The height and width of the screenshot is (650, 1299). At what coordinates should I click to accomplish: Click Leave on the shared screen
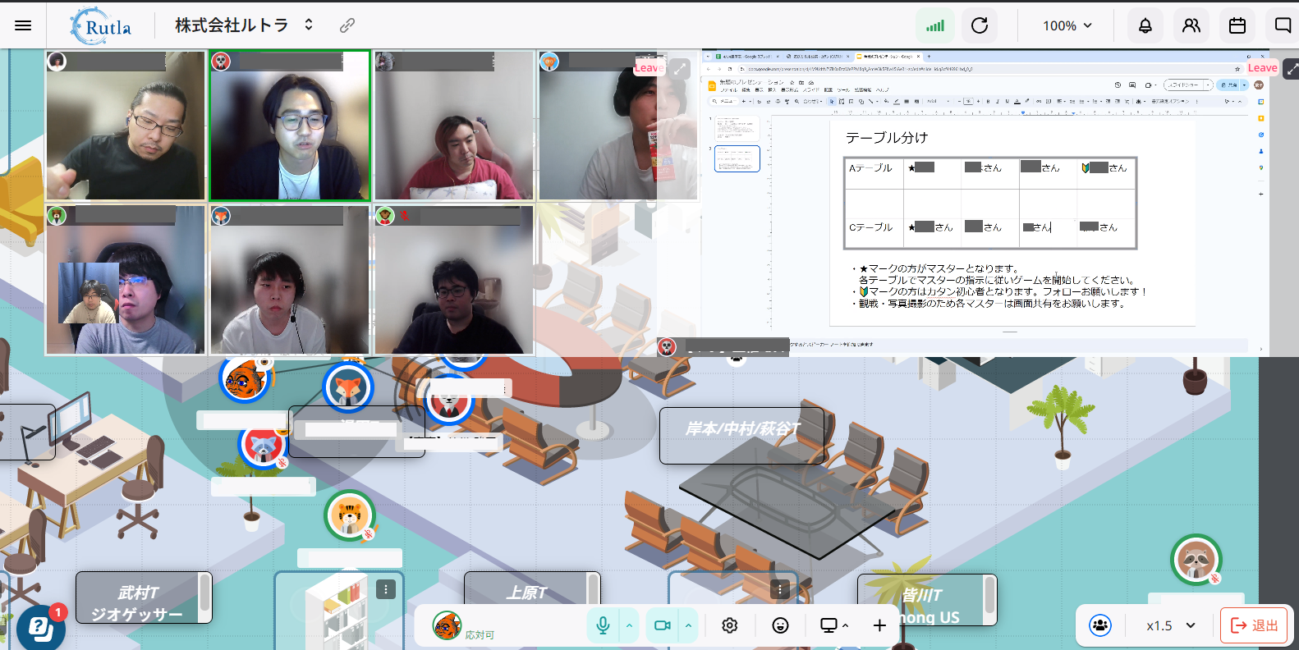(x=1262, y=68)
